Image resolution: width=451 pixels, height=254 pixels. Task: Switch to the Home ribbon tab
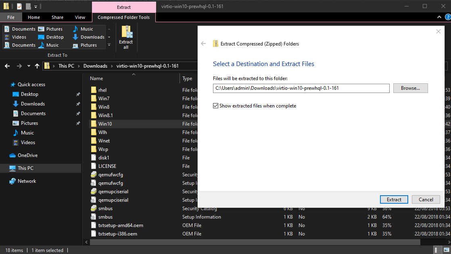34,17
